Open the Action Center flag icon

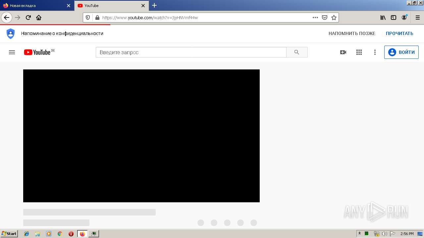393,234
